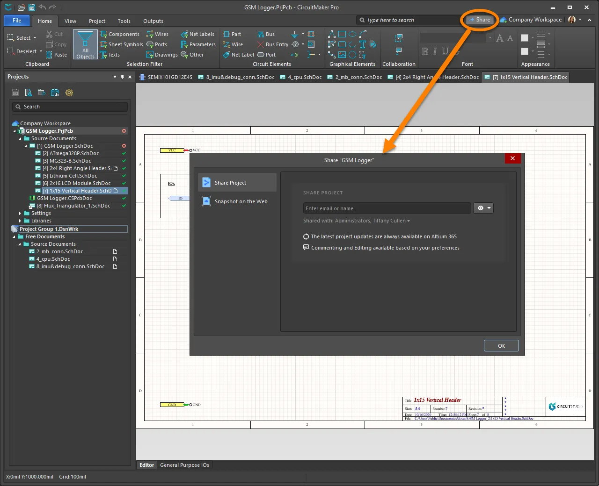599x486 pixels.
Task: Click the Bold font button
Action: tap(425, 51)
